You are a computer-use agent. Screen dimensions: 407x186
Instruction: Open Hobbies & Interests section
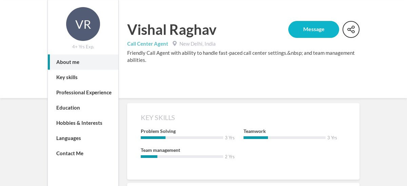click(x=79, y=123)
